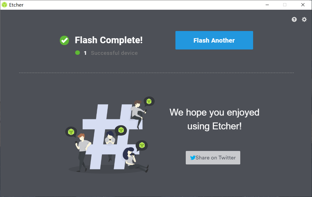The image size is (312, 197).
Task: Click the Etcher cube logo in title bar
Action: [4, 5]
